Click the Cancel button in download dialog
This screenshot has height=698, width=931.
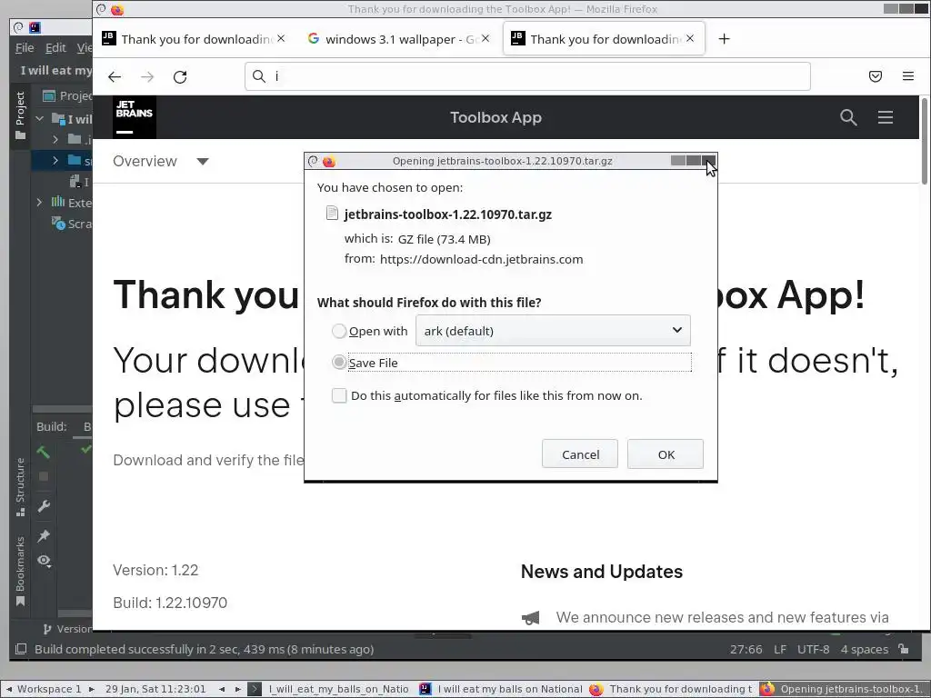pyautogui.click(x=580, y=454)
